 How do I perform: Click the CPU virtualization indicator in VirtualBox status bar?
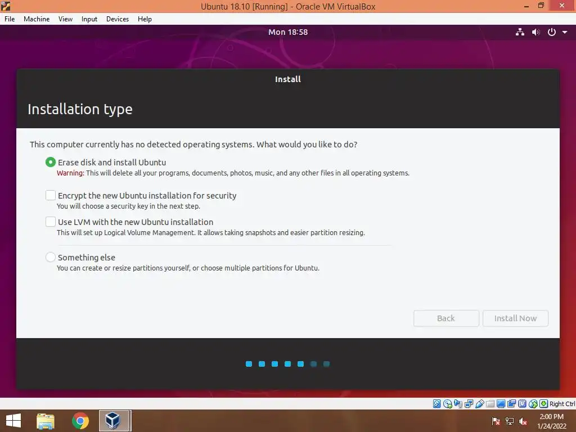tap(522, 404)
